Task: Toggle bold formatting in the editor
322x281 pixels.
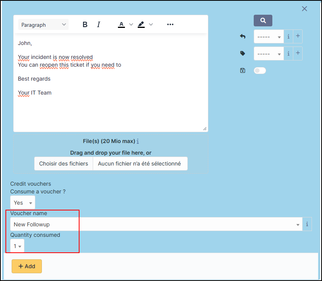Action: (85, 25)
